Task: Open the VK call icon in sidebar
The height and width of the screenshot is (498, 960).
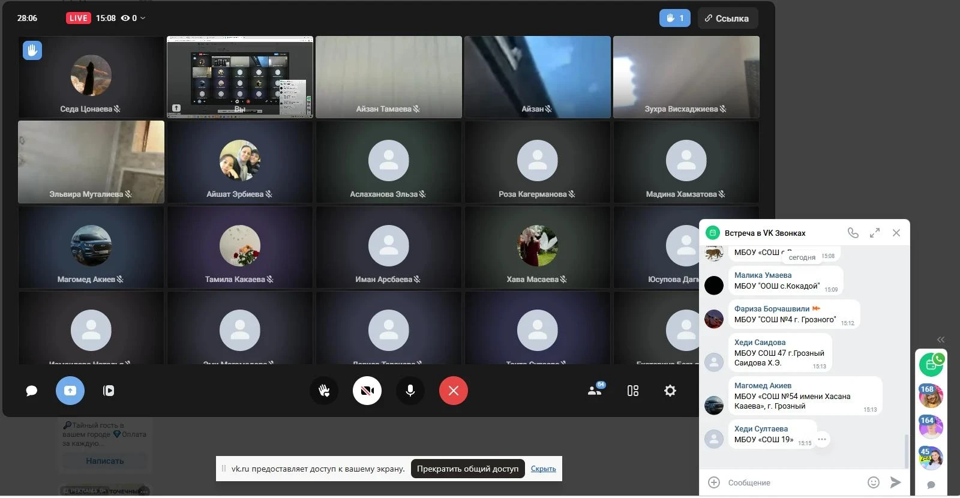Action: click(931, 364)
